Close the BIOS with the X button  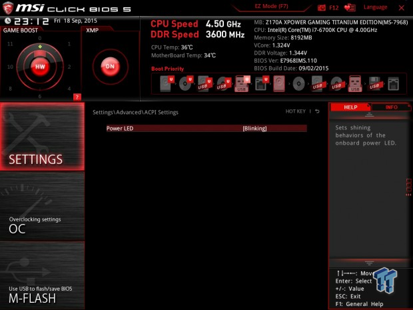(402, 8)
